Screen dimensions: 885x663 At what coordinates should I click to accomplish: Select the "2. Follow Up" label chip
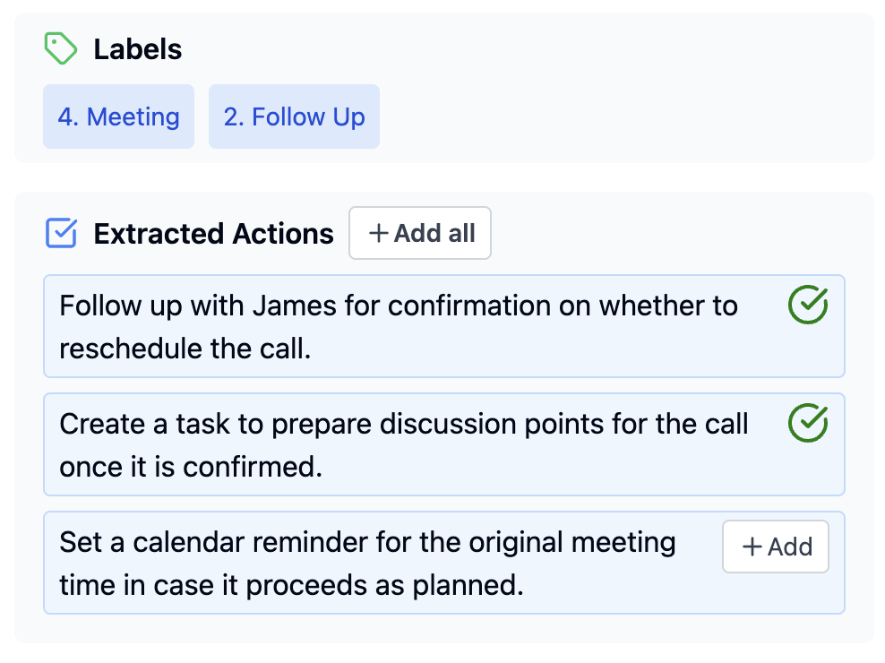(x=294, y=116)
